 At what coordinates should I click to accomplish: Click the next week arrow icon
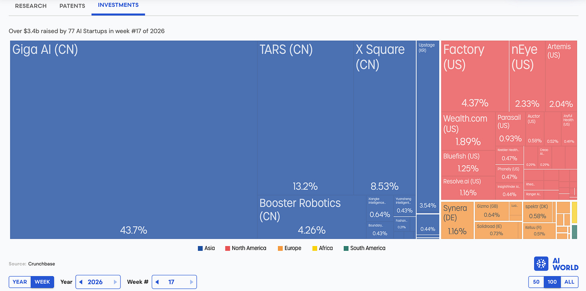(x=192, y=282)
